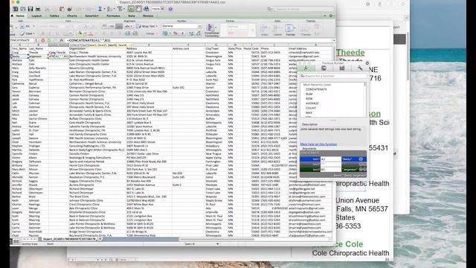Click the First_Name column header cell
This screenshot has width=476, height=268.
(19, 48)
